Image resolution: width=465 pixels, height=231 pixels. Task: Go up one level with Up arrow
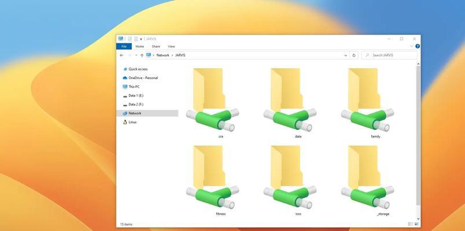[142, 55]
